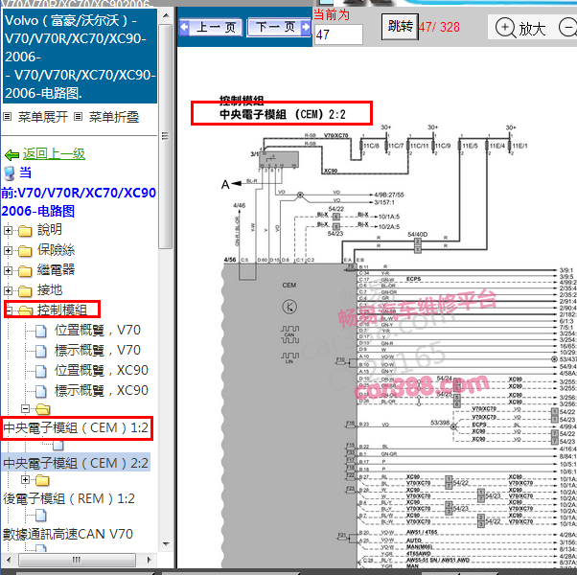The height and width of the screenshot is (575, 577).
Task: Zoom in with the 放大 magnifier icon
Action: tap(505, 28)
